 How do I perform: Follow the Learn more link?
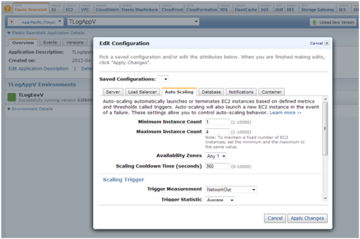point(285,113)
